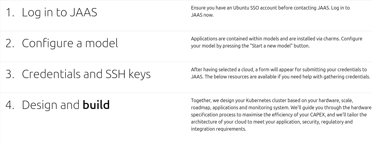
Task: Click the step number "2."
Action: (x=10, y=43)
